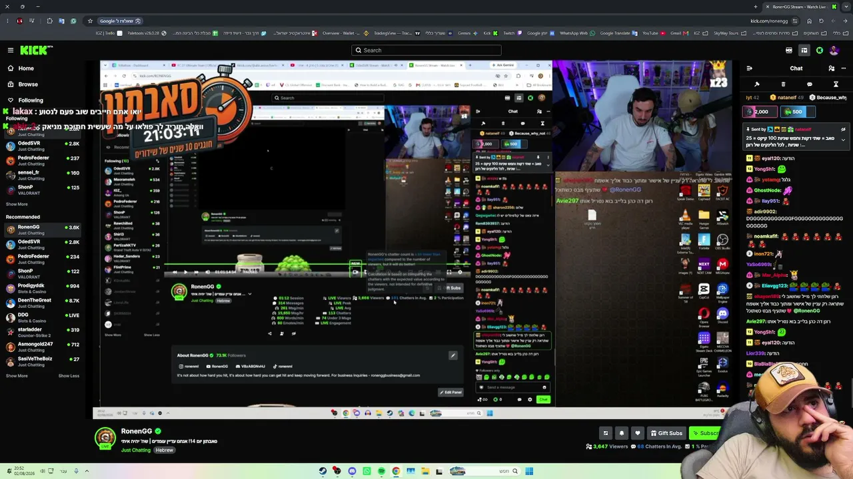The height and width of the screenshot is (479, 853).
Task: Open starladder Counter-Strike 2 channel
Action: coord(43,332)
